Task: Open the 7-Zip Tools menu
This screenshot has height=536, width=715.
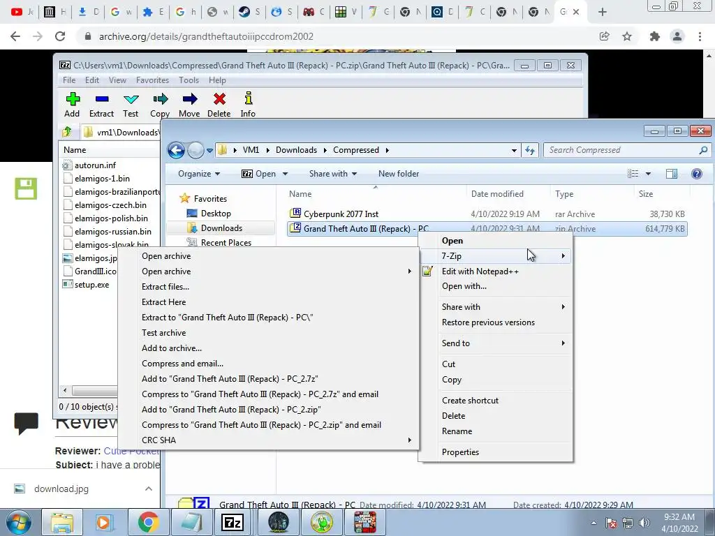Action: click(x=189, y=80)
